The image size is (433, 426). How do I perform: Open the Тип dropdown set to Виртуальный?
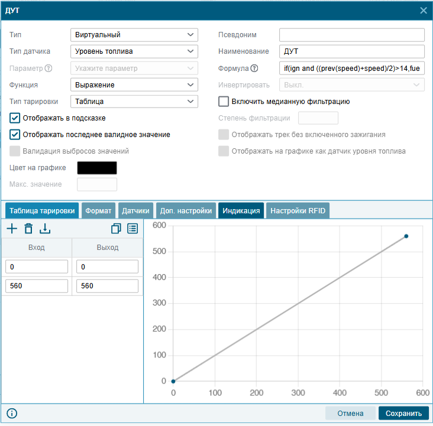tap(134, 35)
